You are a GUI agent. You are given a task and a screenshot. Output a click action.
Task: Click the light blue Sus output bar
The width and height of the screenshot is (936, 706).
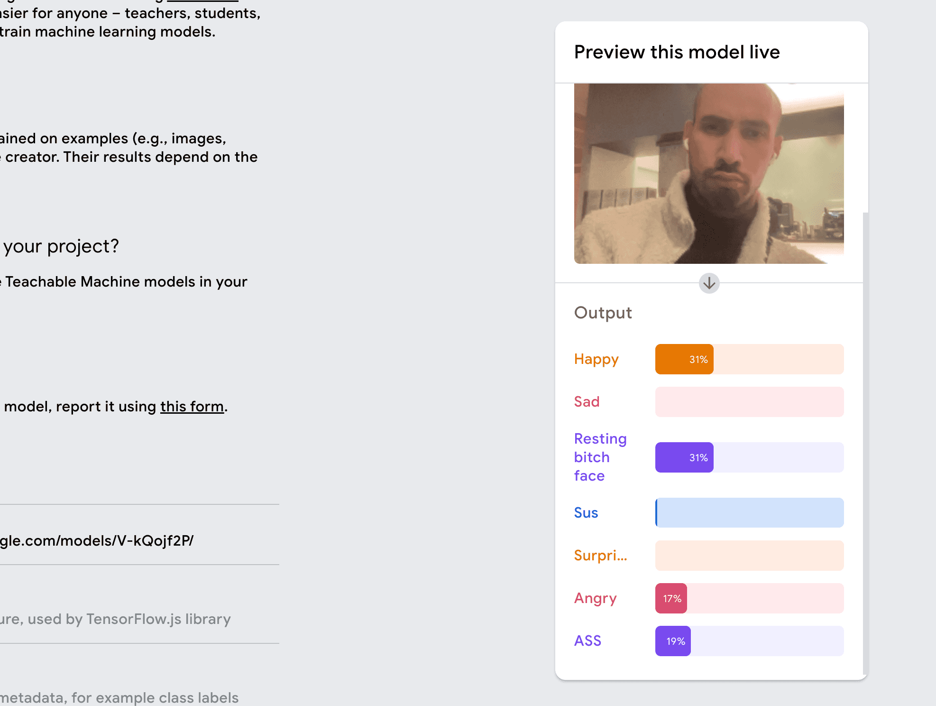(749, 512)
